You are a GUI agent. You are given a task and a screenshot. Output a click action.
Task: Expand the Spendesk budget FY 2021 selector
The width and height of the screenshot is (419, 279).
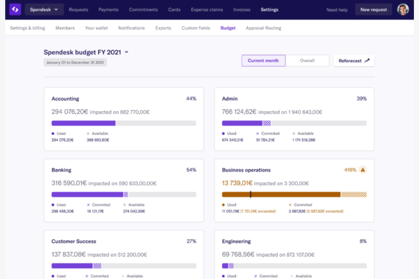(x=127, y=52)
